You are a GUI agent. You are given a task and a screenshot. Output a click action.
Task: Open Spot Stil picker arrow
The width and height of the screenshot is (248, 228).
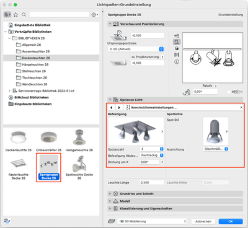tap(227, 131)
